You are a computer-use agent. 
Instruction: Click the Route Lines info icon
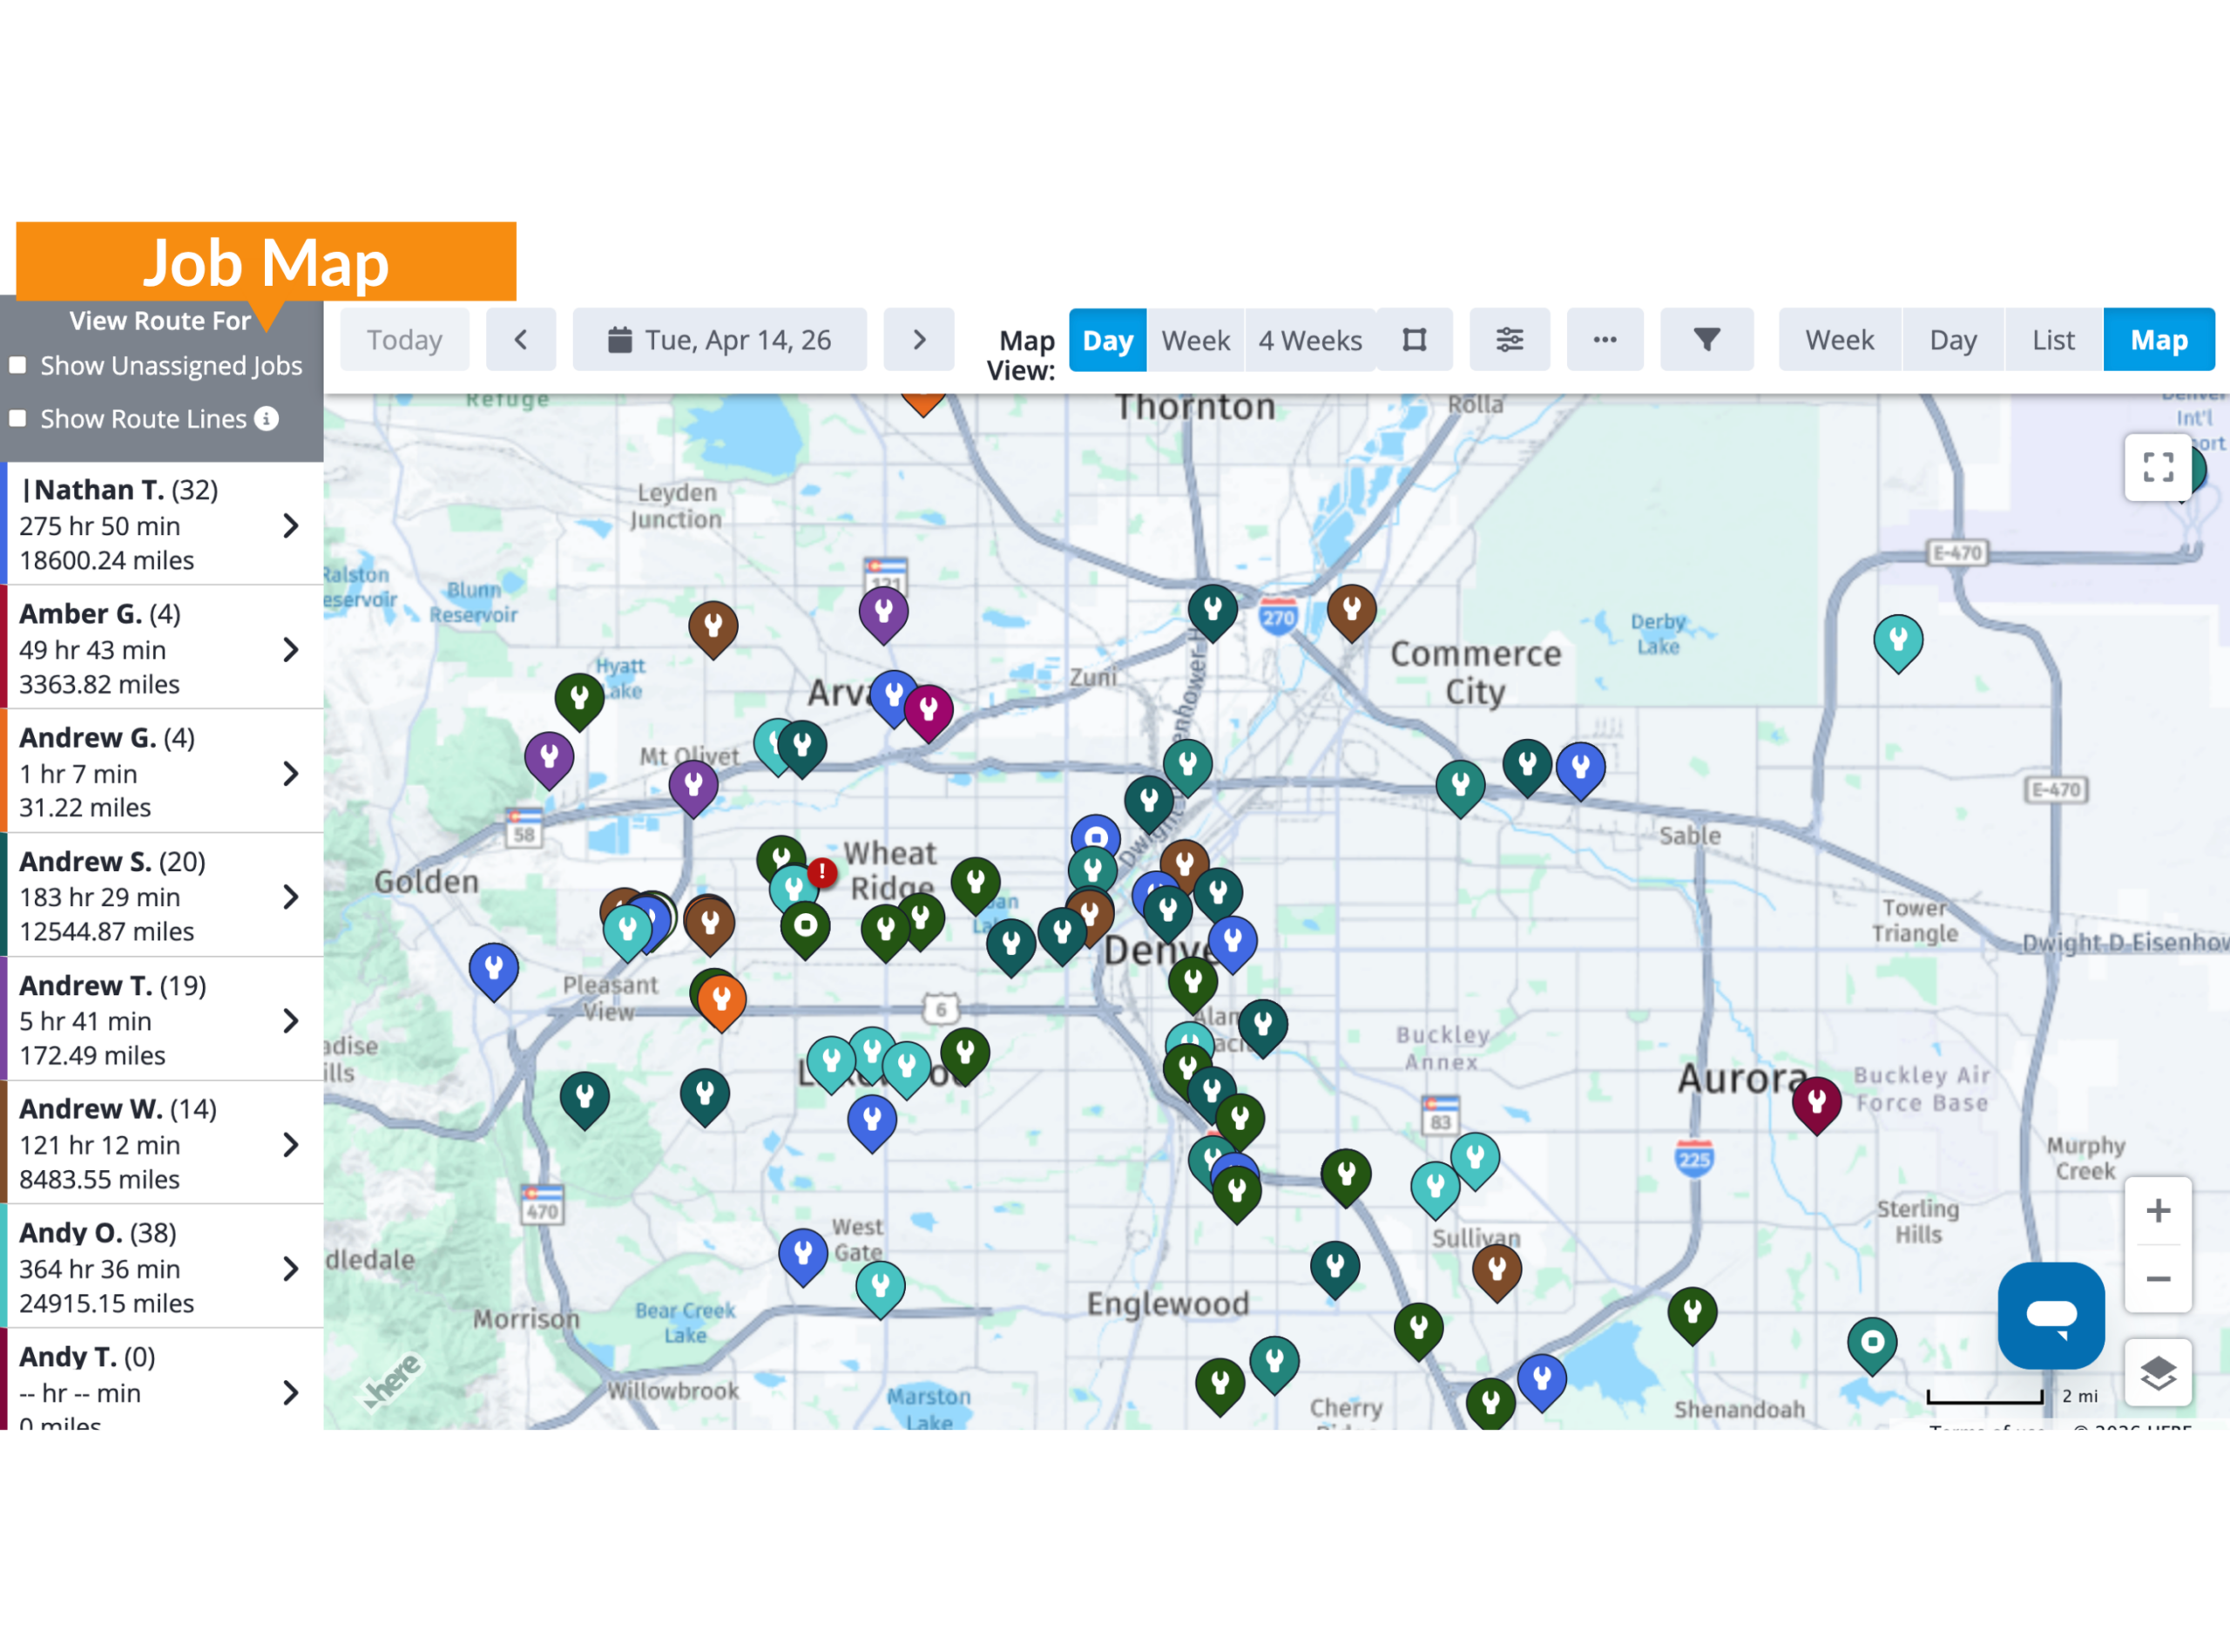tap(266, 419)
